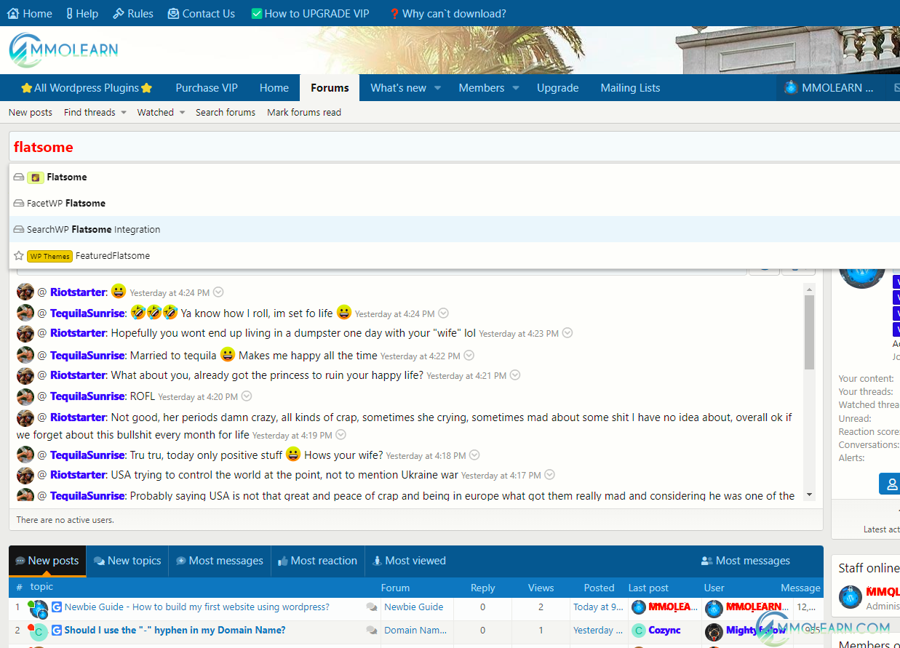Switch to the Most reaction widget tab
This screenshot has height=648, width=900.
(x=317, y=561)
